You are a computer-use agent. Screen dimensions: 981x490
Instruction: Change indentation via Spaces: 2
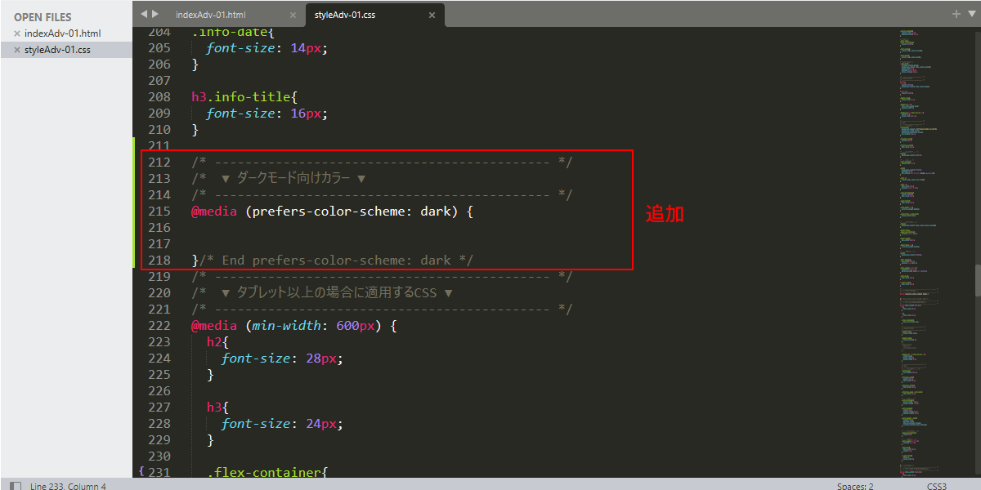click(855, 486)
